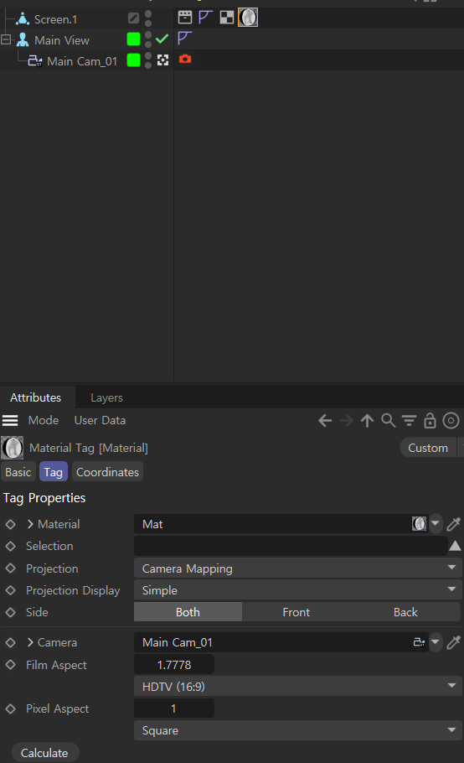Select the clapperboard tag on Screen.1
Screen dimensions: 464x763
point(184,18)
